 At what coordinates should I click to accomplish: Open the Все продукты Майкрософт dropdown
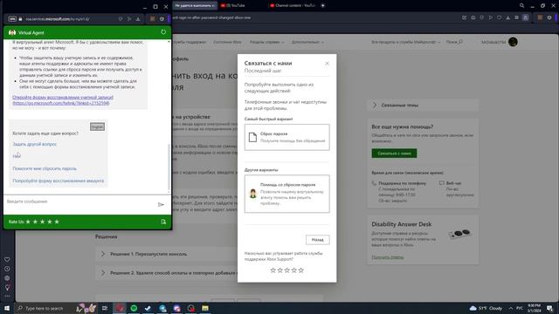click(x=405, y=42)
